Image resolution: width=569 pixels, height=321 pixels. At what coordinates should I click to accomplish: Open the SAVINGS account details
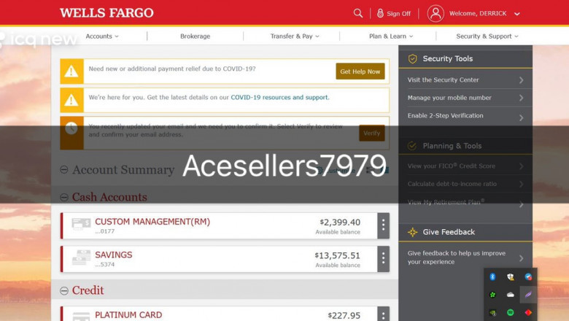tap(114, 255)
